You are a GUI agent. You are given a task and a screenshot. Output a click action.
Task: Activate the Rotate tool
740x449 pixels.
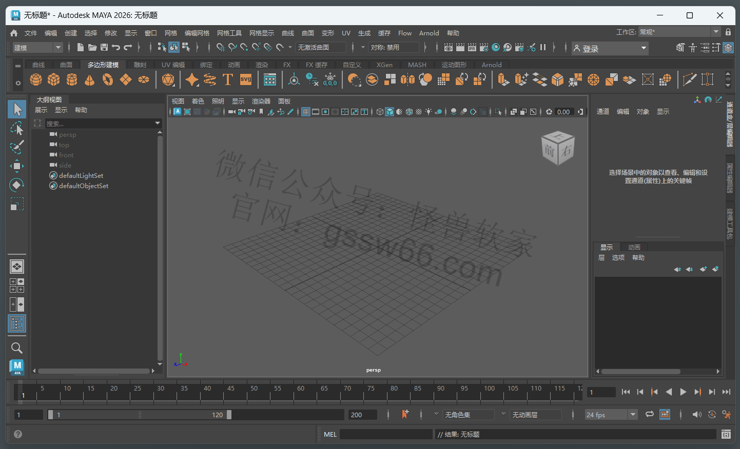17,185
